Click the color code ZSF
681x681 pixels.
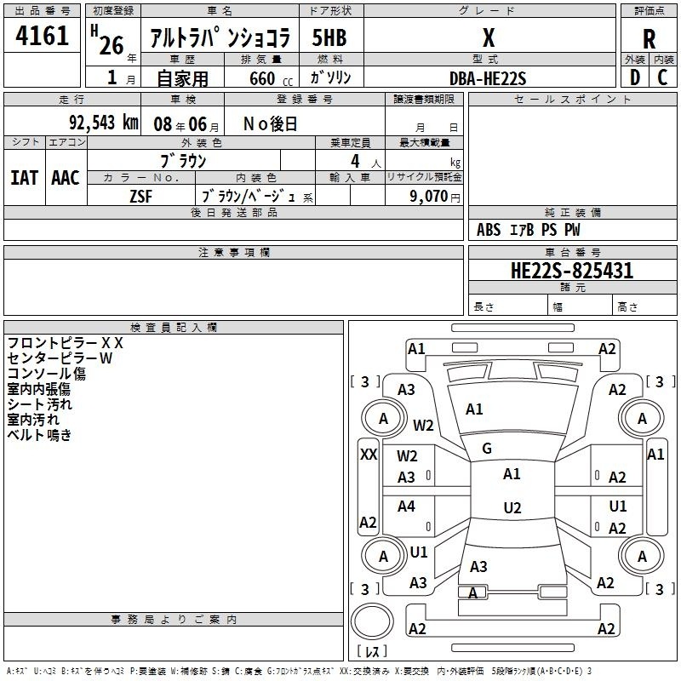141,195
